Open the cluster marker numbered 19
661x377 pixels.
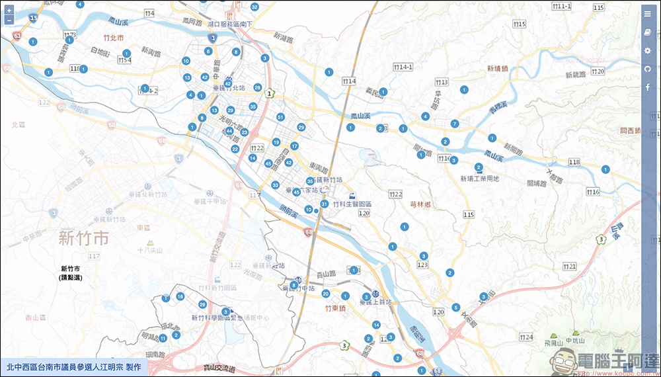[x=276, y=142]
